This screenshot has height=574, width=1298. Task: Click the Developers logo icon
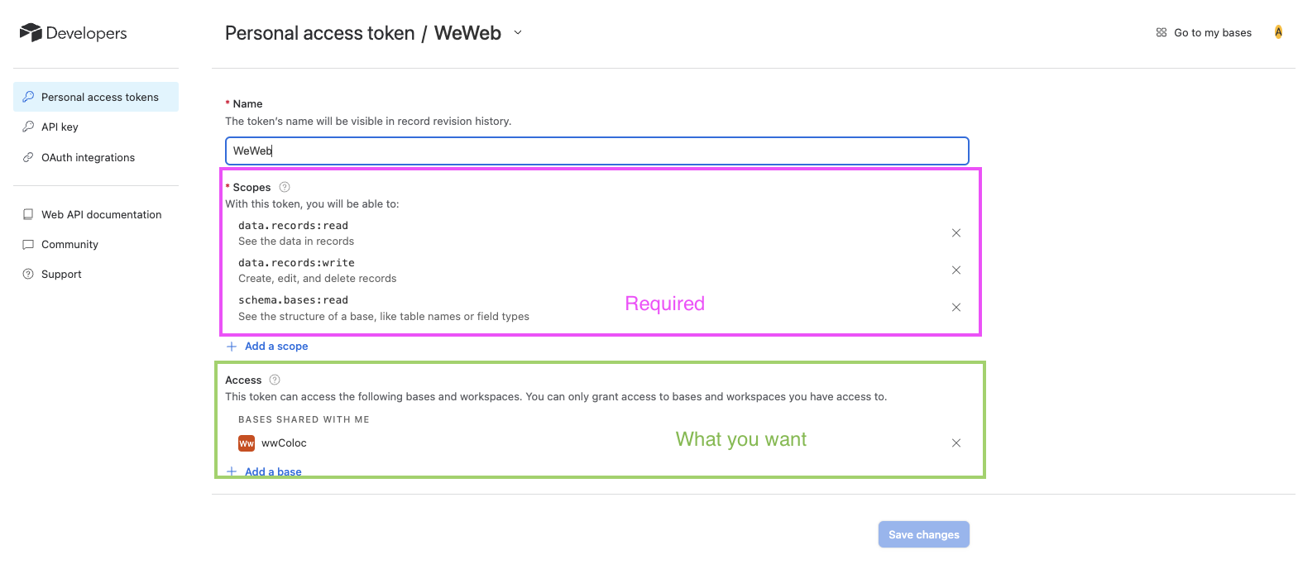31,32
